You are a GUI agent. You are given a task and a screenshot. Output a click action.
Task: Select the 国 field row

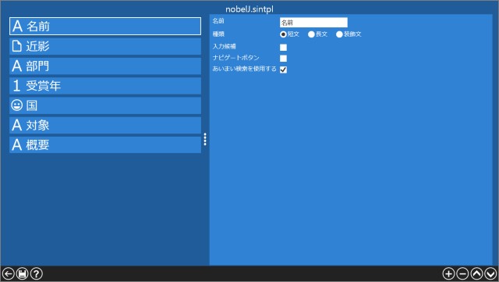pyautogui.click(x=105, y=105)
